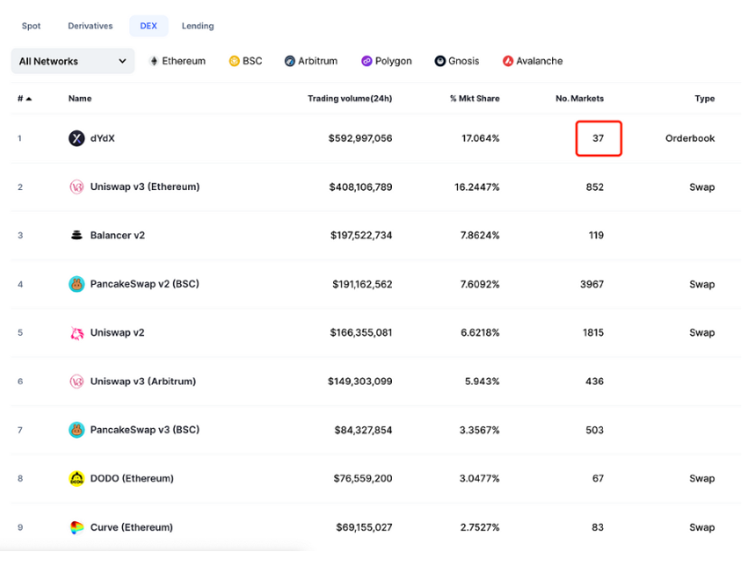The height and width of the screenshot is (561, 744).
Task: Open the Uniswap v2 exchange page
Action: pos(117,333)
